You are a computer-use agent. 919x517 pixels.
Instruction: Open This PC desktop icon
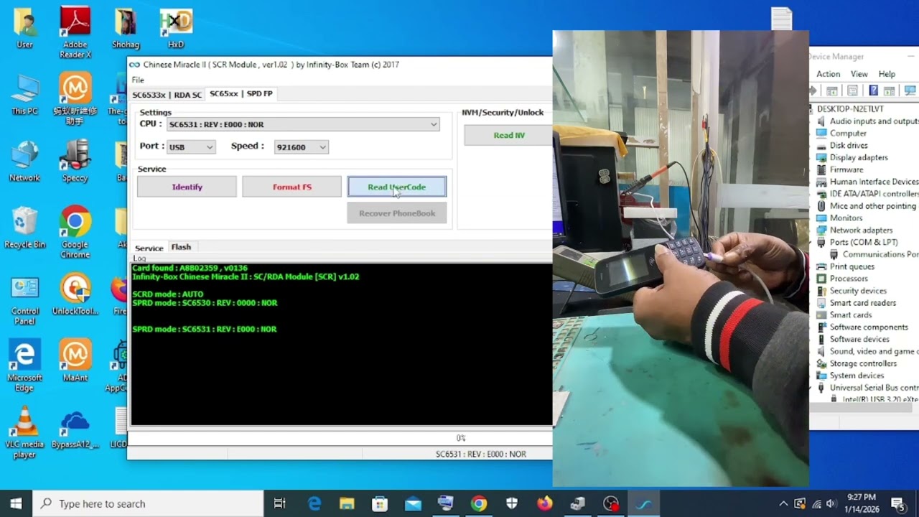tap(24, 95)
